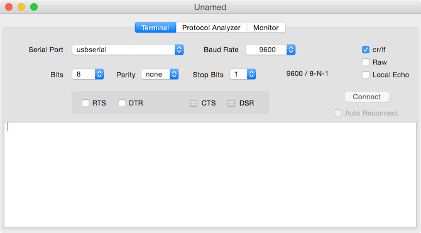This screenshot has width=421, height=233.
Task: Toggle the RTS checkbox
Action: 85,103
